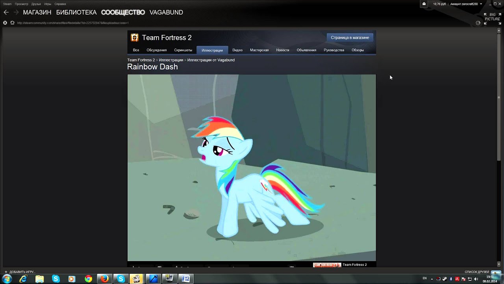Open the Avira antivirus tray icon
This screenshot has height=284, width=504.
click(457, 279)
